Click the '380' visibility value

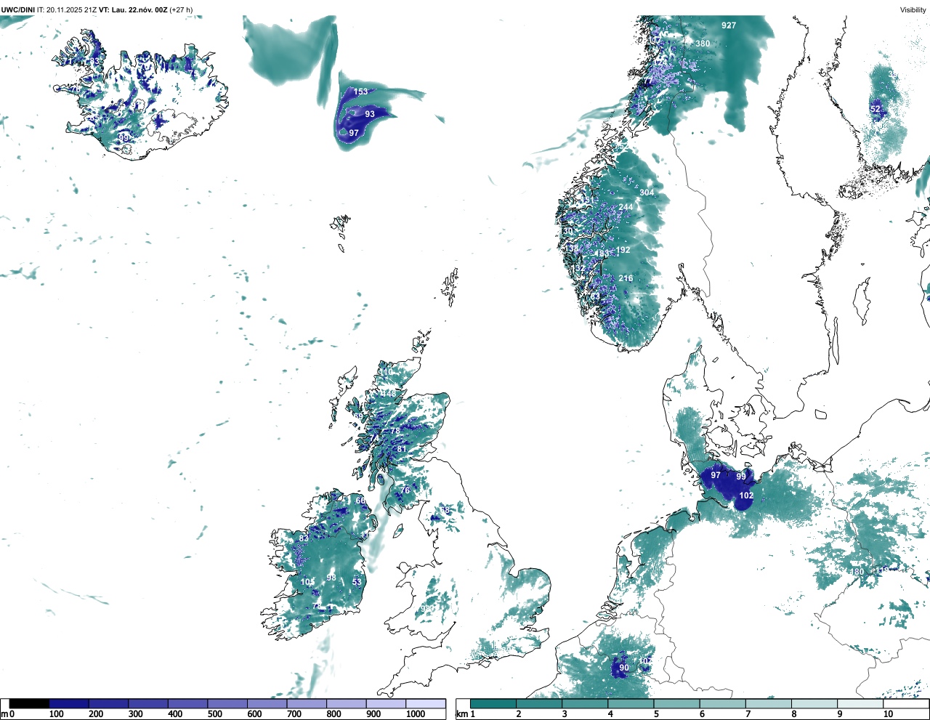click(703, 44)
